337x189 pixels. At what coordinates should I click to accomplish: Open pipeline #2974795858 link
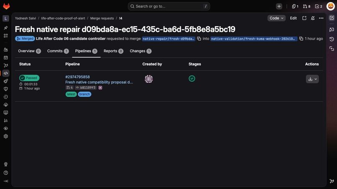(x=78, y=77)
